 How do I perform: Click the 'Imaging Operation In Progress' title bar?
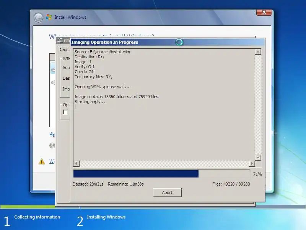[x=168, y=42]
